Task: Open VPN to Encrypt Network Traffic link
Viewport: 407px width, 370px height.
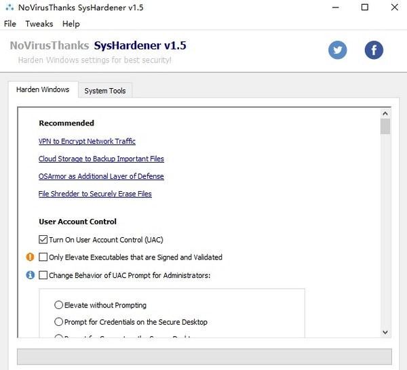Action: 87,141
